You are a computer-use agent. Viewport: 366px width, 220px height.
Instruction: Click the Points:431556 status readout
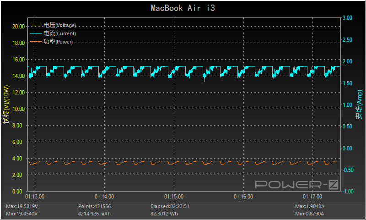pyautogui.click(x=95, y=206)
